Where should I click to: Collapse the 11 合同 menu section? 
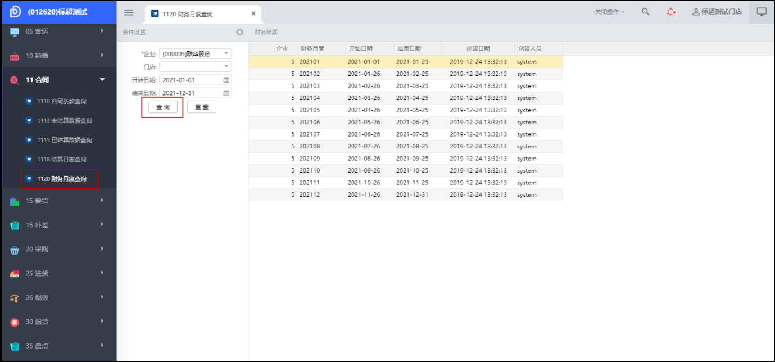[x=102, y=80]
